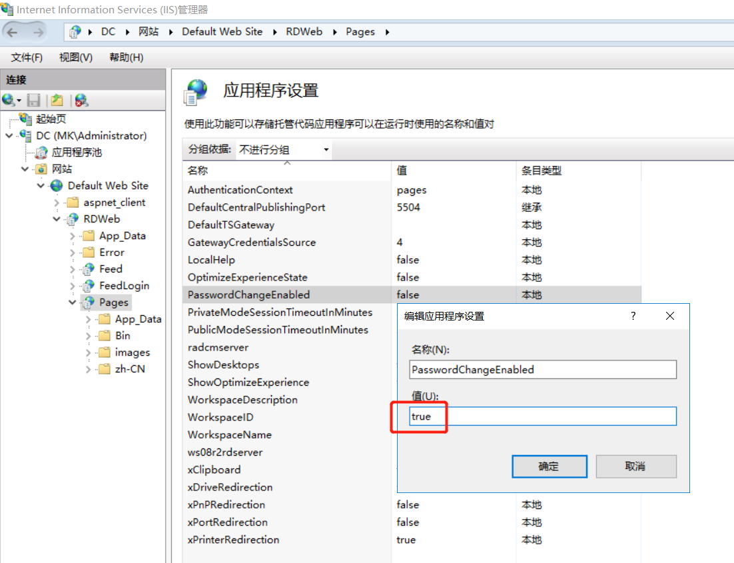Click the globe icon in the address bar
This screenshot has width=734, height=563.
74,31
